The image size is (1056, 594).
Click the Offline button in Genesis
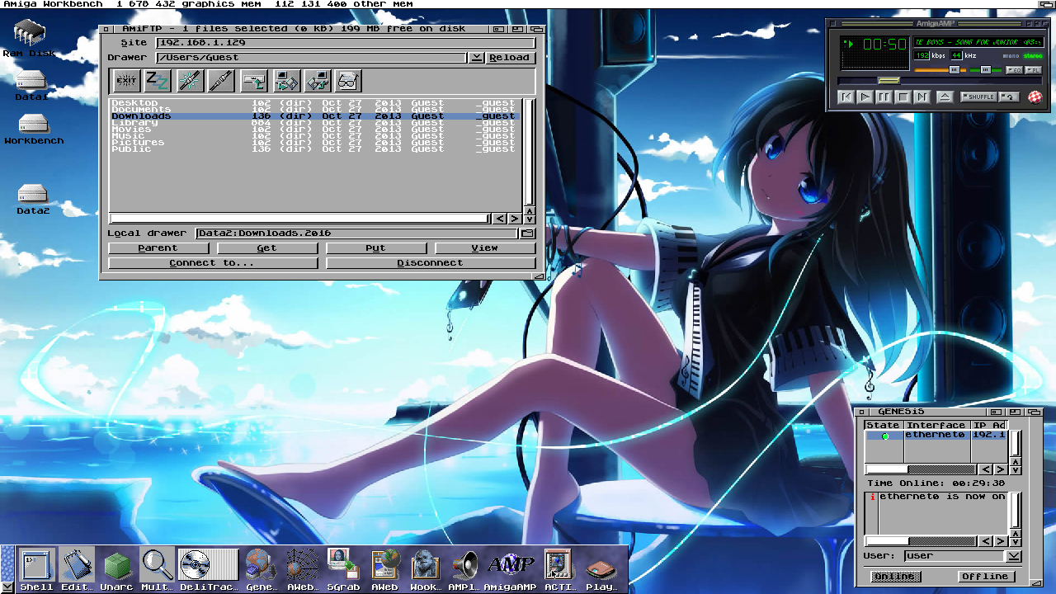[x=985, y=576]
